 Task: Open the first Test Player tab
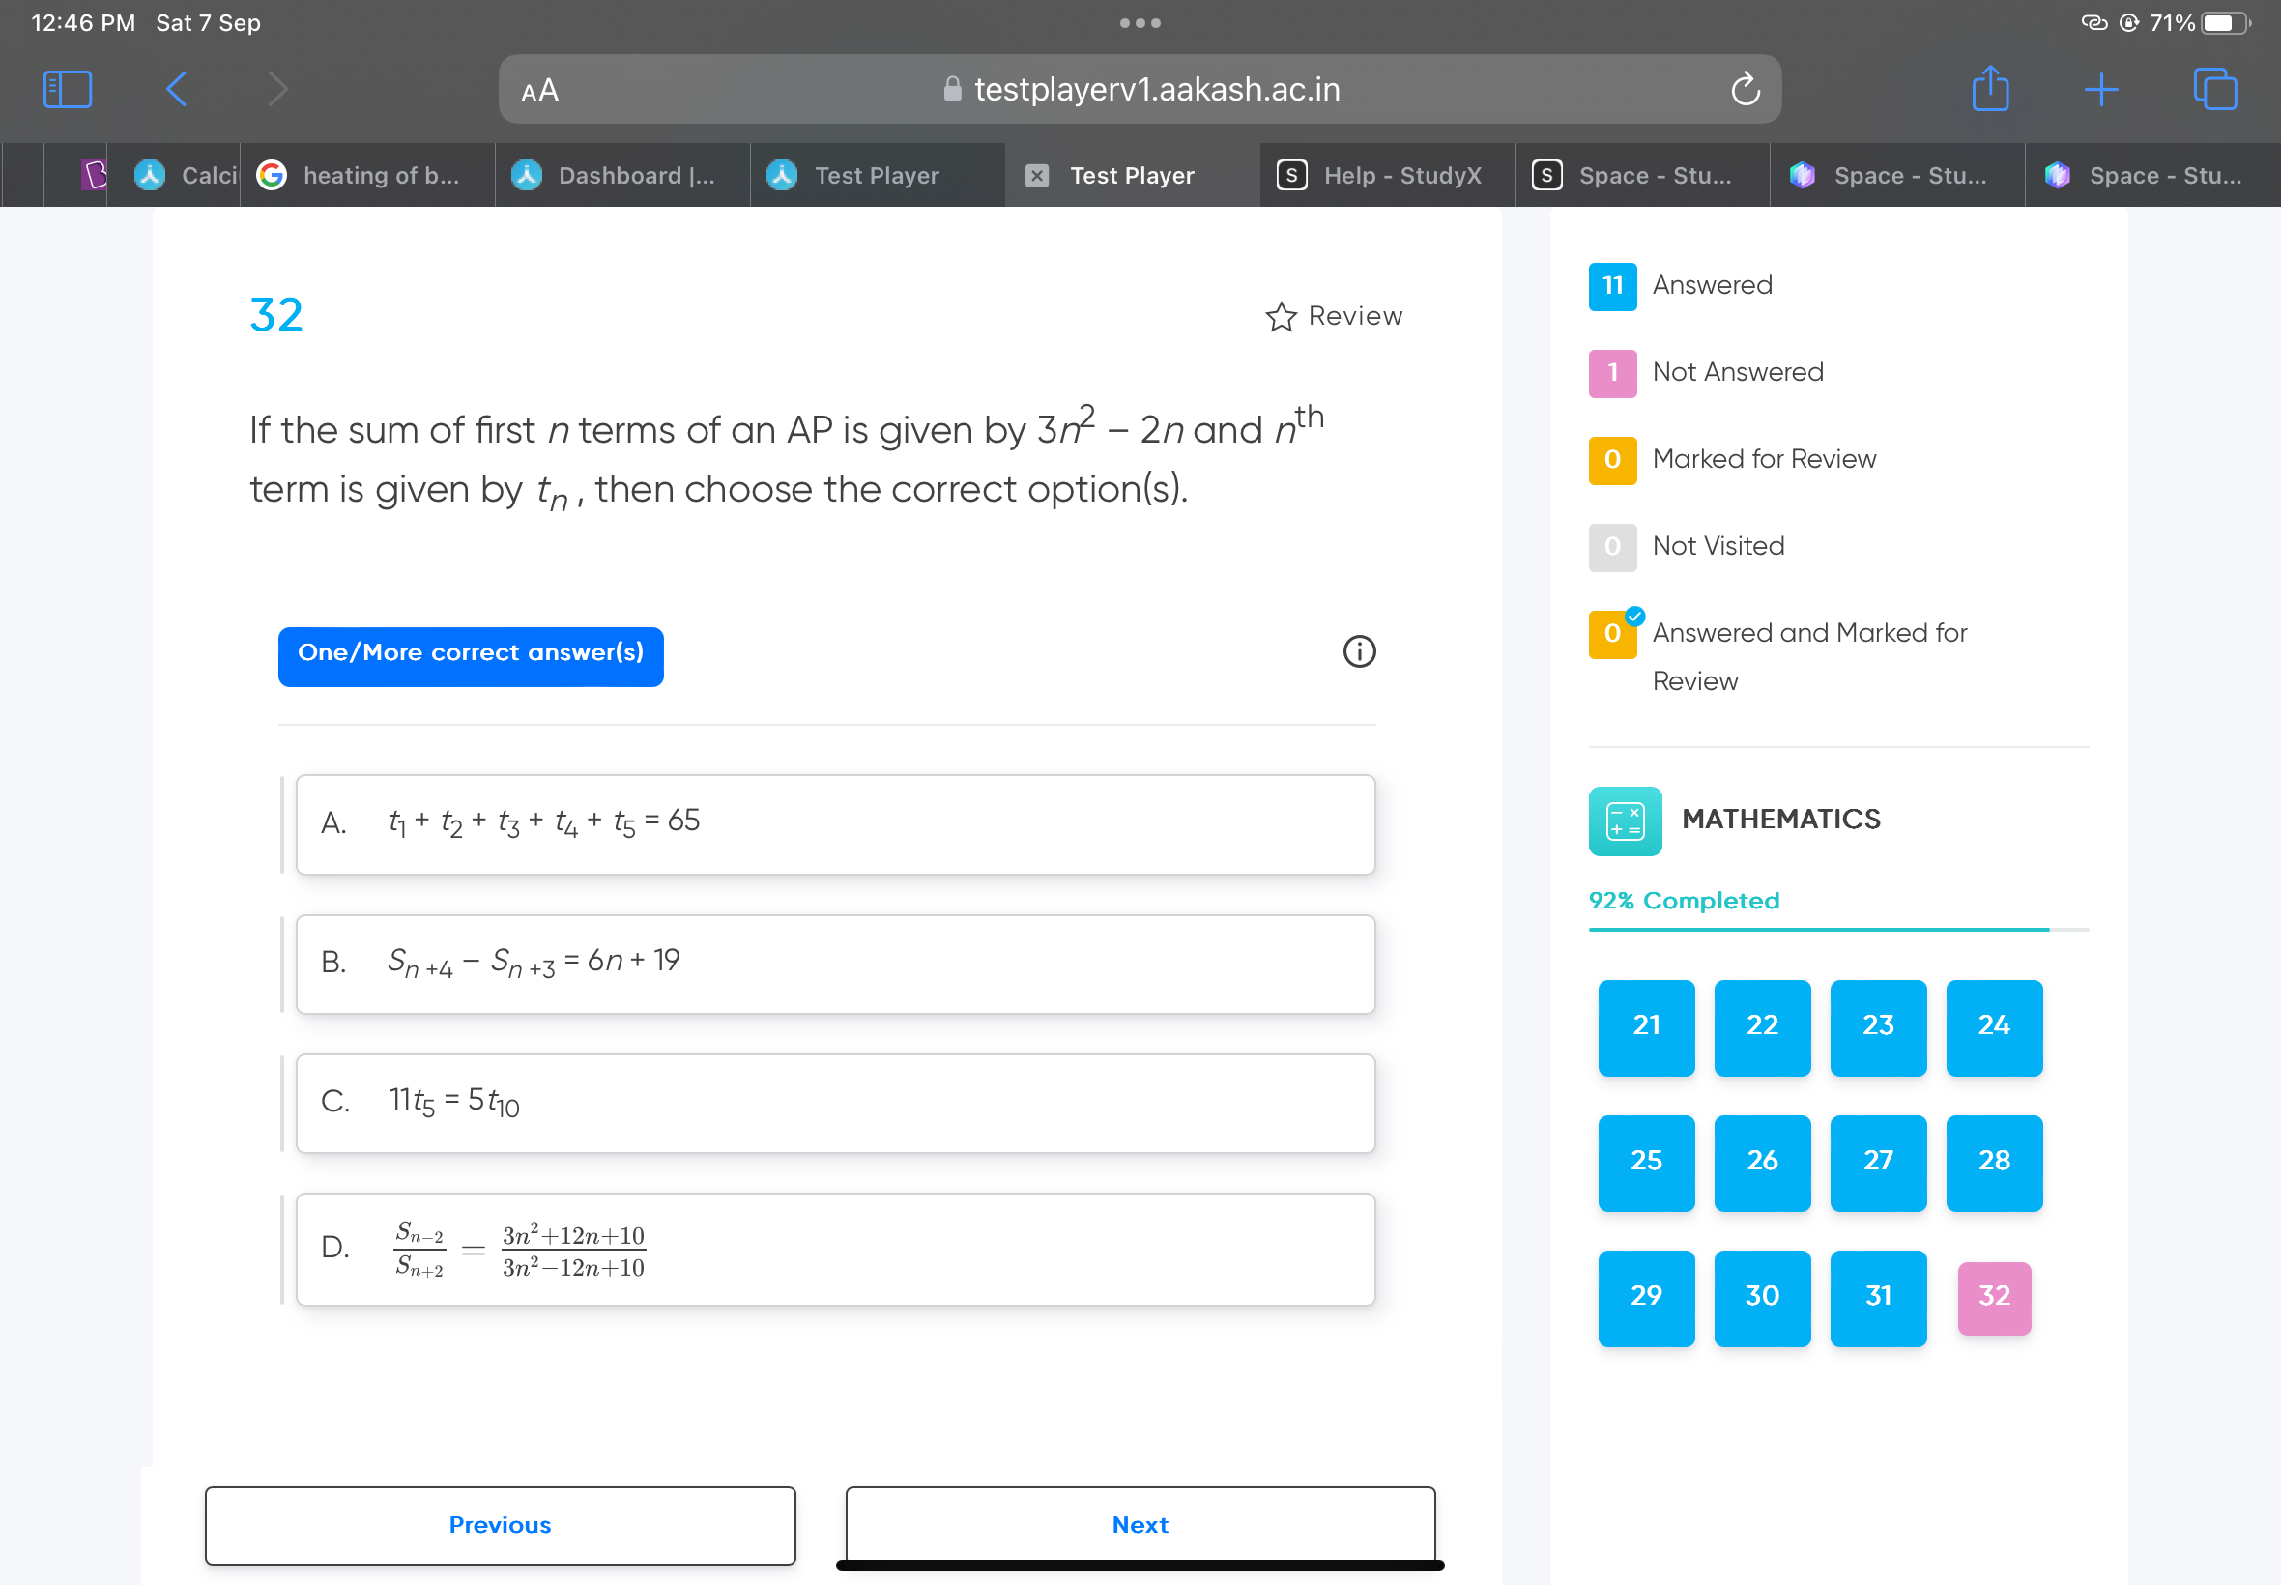tap(878, 176)
